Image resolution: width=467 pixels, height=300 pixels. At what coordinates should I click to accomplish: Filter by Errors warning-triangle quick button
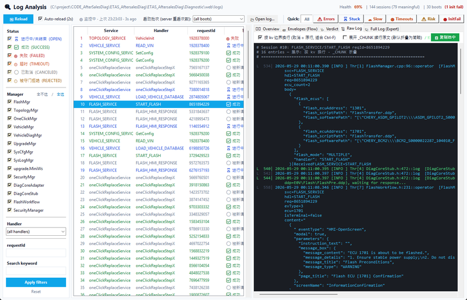[x=326, y=19]
